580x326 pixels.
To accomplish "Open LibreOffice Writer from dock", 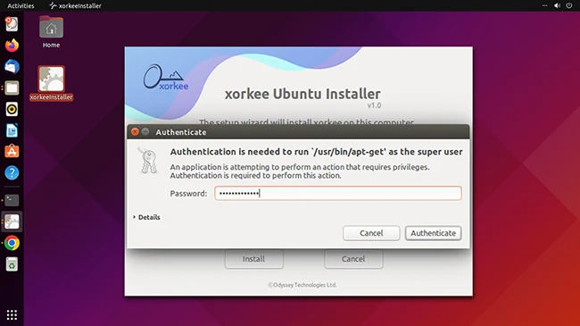I will click(12, 130).
